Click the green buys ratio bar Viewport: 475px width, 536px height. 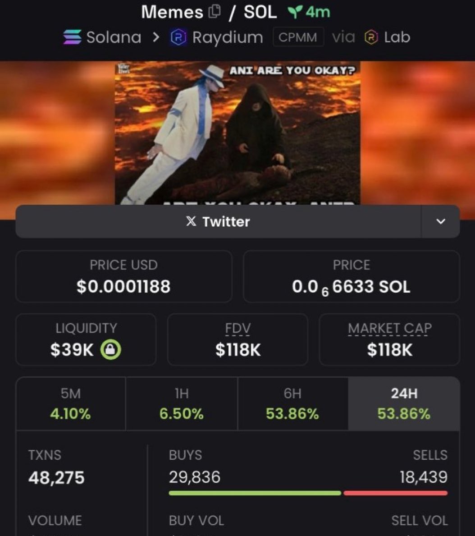click(x=255, y=493)
